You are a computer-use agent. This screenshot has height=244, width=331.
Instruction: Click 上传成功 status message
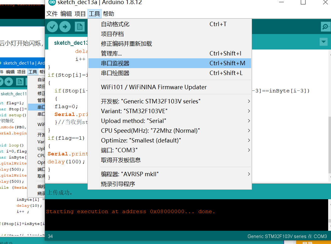[60, 192]
